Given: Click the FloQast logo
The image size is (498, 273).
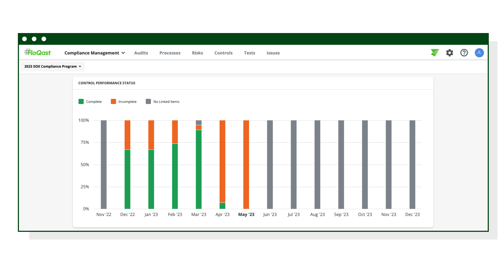Looking at the screenshot, I should click(x=38, y=53).
